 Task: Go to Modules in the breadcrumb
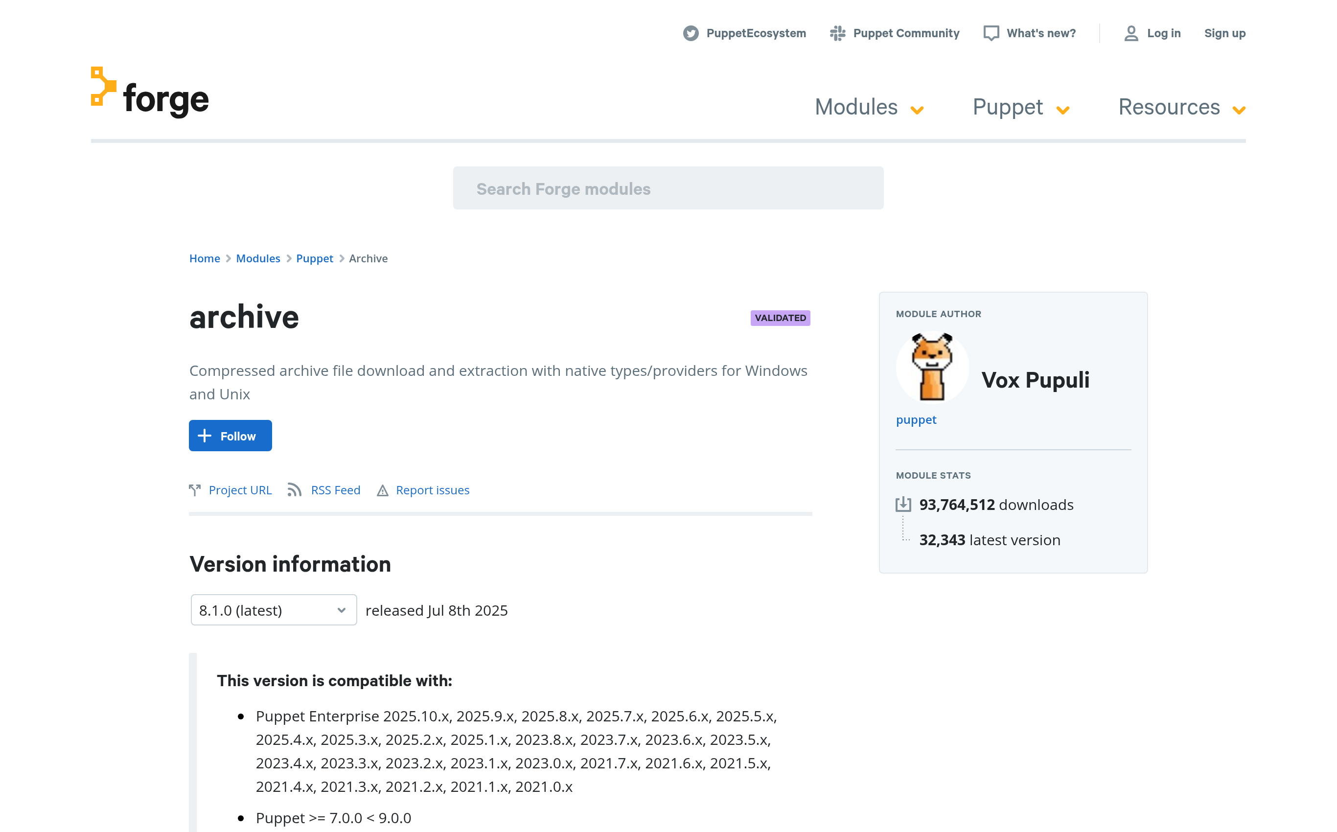coord(258,258)
